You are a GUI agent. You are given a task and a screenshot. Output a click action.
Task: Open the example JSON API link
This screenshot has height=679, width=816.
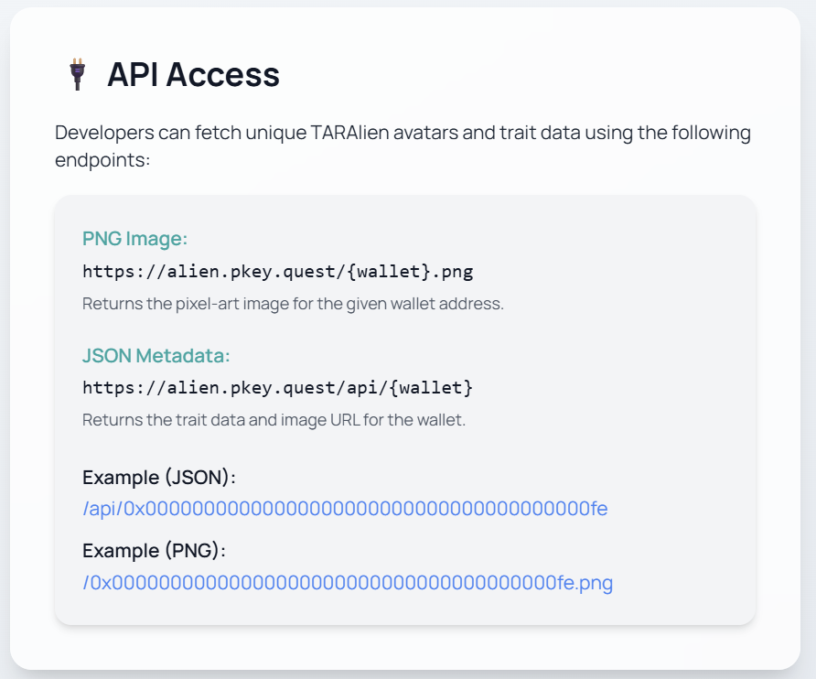345,509
